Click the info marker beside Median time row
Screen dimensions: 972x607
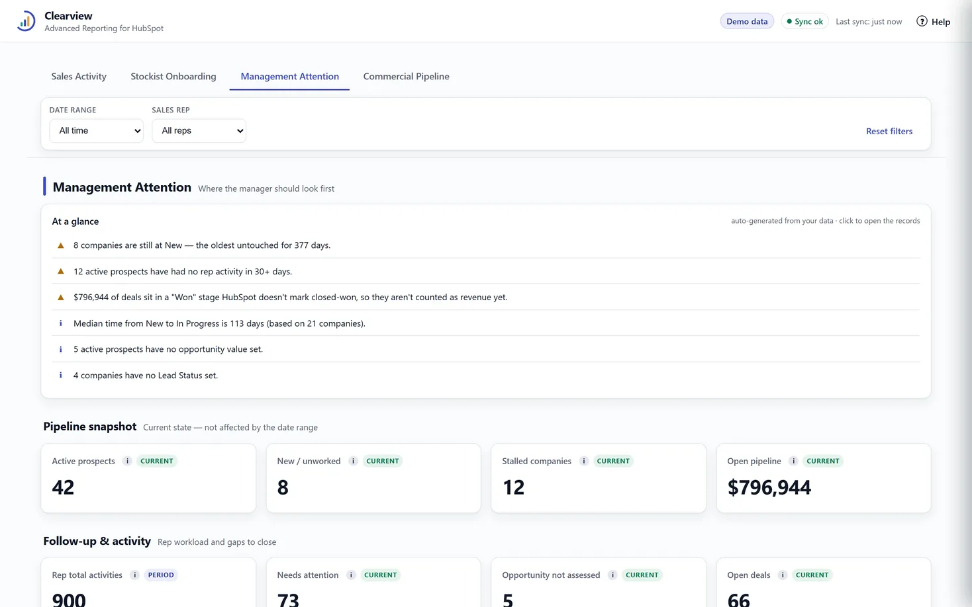[x=61, y=323]
